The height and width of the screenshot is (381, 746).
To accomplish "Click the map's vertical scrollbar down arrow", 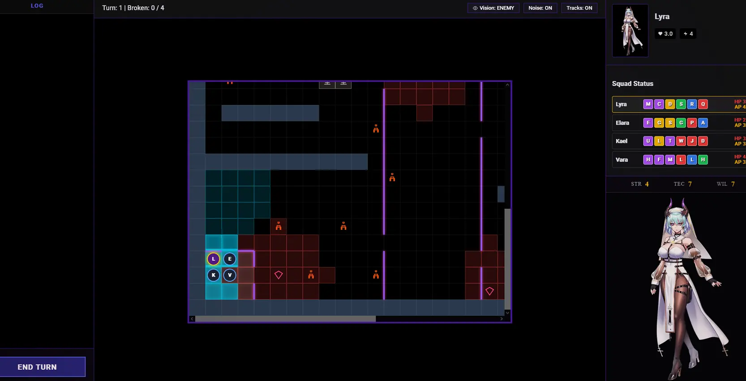I will 507,313.
